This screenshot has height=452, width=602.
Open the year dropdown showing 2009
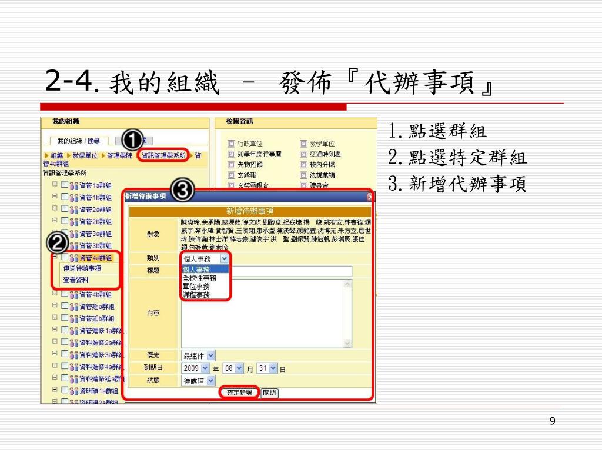point(195,368)
